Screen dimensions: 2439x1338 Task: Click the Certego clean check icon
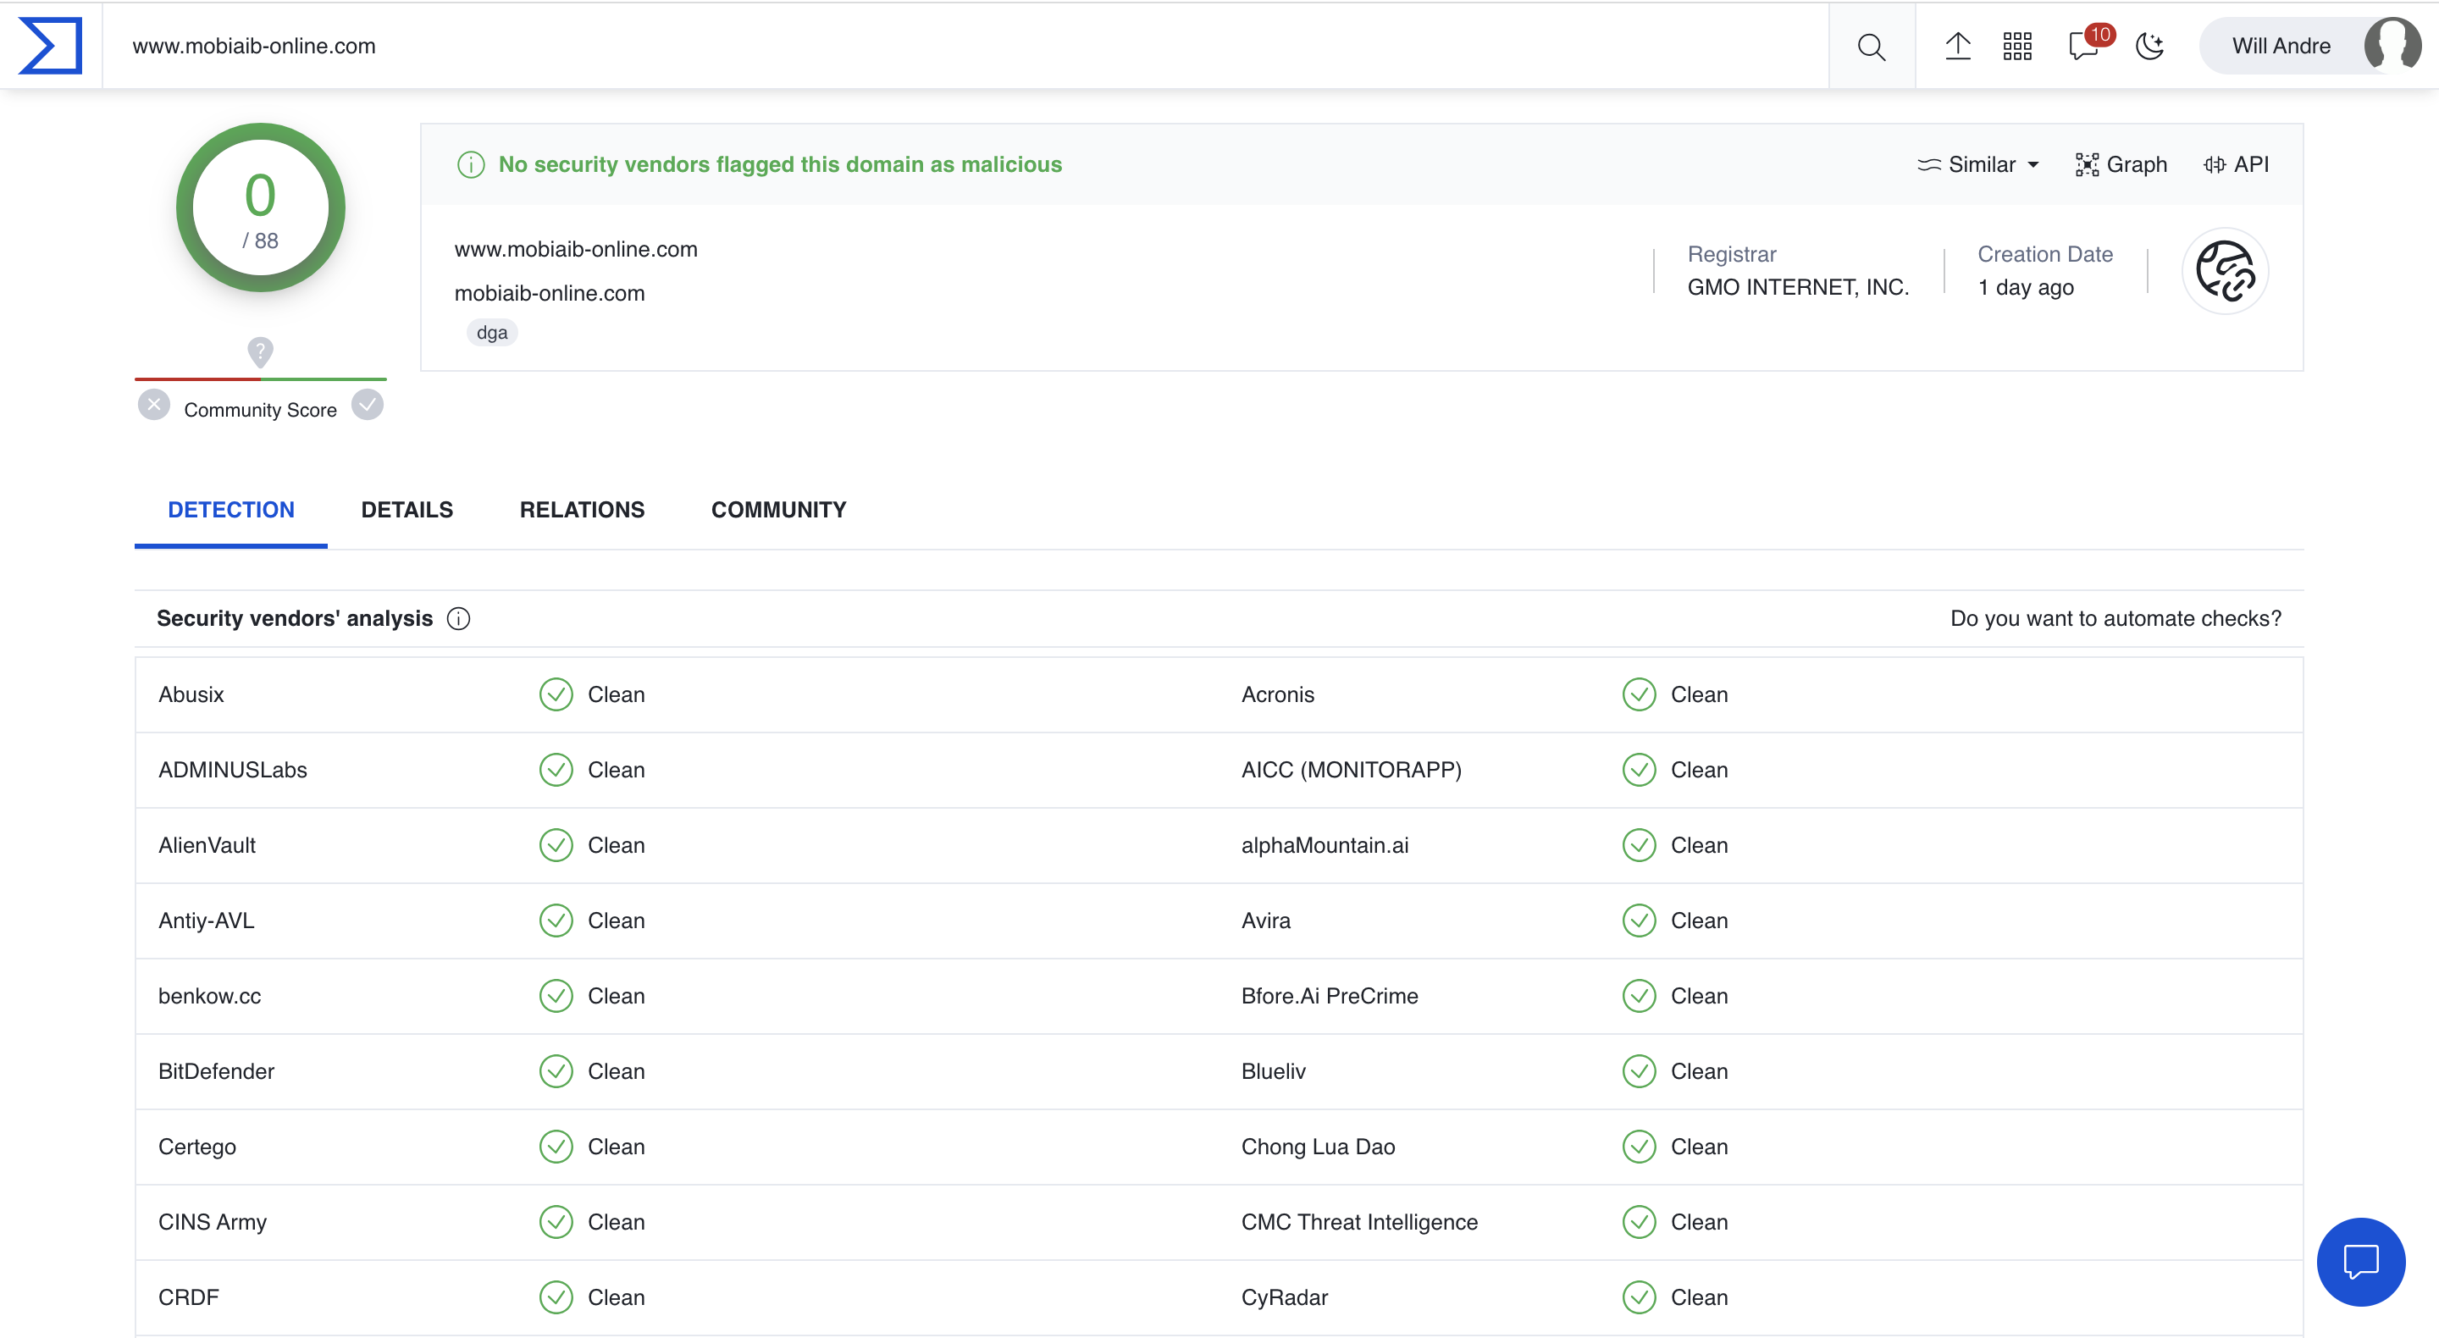[x=556, y=1147]
